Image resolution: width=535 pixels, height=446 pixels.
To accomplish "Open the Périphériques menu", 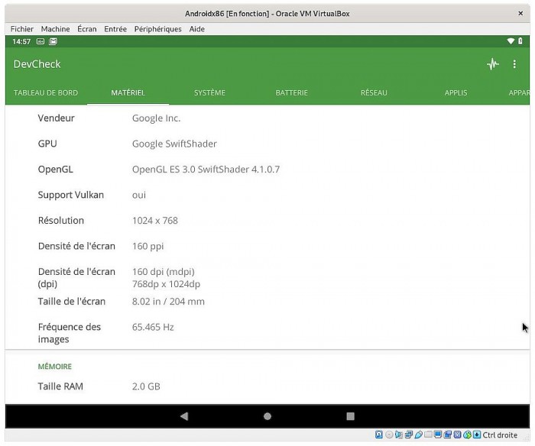I will coord(157,29).
